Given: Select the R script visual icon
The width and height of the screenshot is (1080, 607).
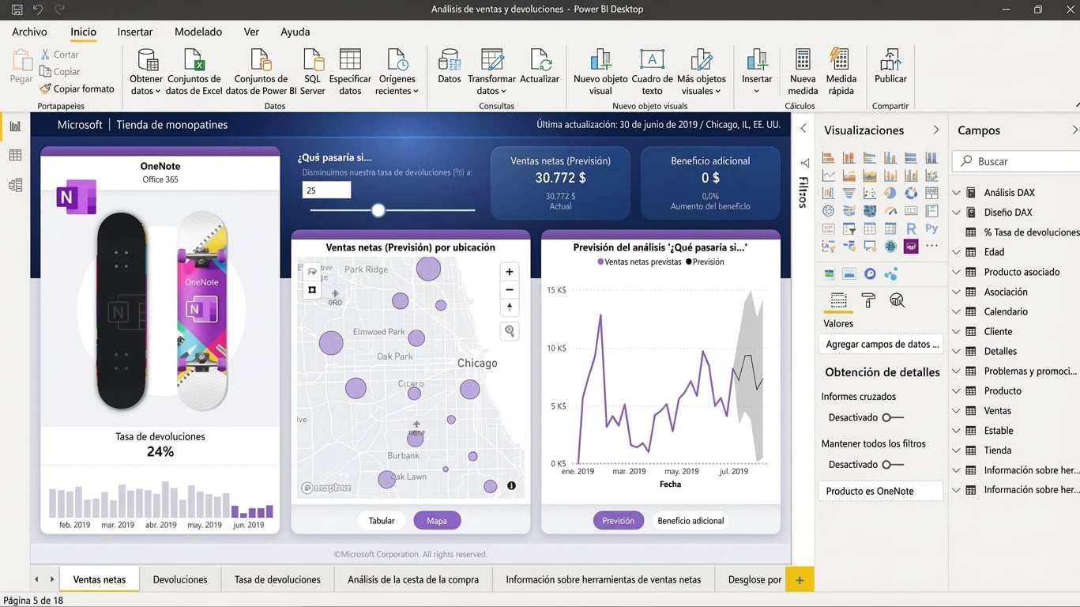Looking at the screenshot, I should [x=911, y=228].
